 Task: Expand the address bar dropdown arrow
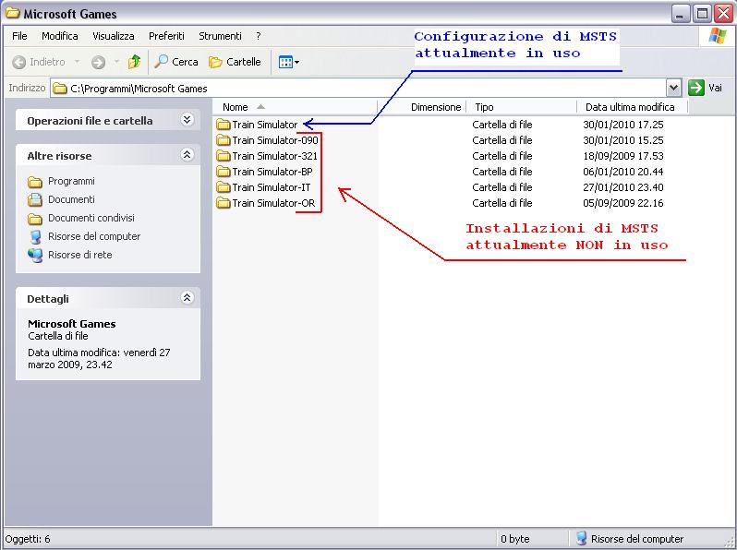coord(673,88)
